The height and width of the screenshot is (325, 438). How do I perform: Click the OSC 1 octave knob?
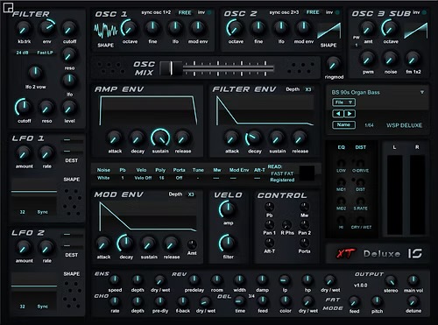[x=130, y=28]
